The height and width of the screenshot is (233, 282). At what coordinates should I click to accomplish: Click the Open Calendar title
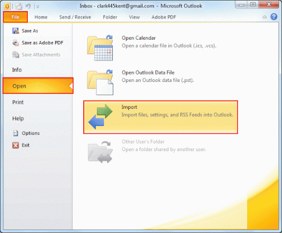tap(139, 38)
